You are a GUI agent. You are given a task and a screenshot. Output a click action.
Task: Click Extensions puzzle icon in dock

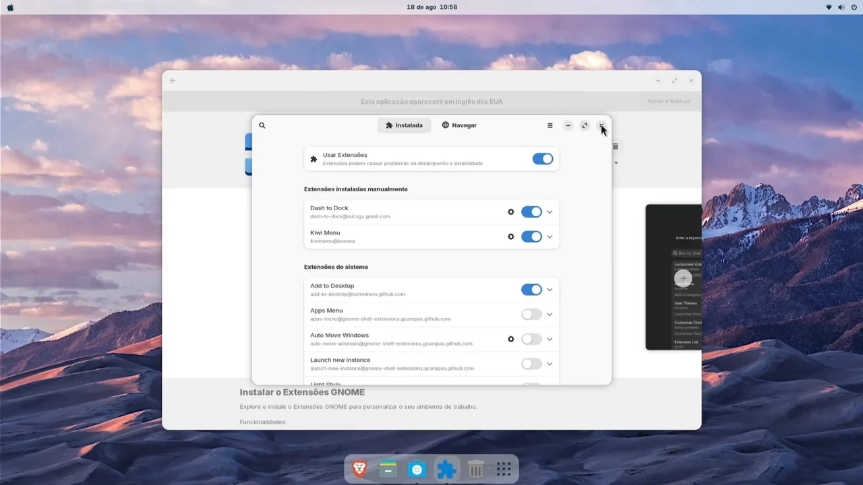click(446, 469)
